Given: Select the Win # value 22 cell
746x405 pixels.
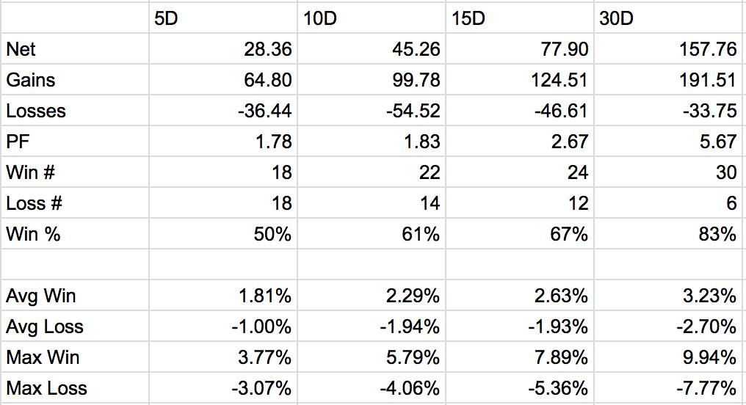Looking at the screenshot, I should coord(372,172).
